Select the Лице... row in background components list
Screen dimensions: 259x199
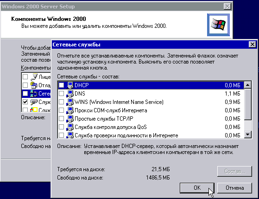coord(36,77)
